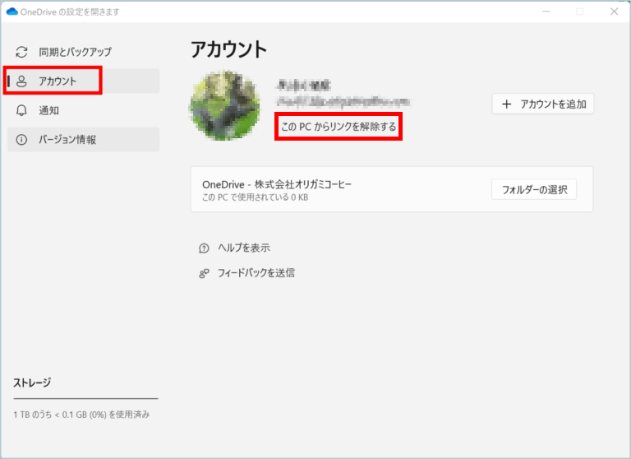Click このPCからリンクを解除する link
Image resolution: width=631 pixels, height=459 pixels.
[339, 127]
